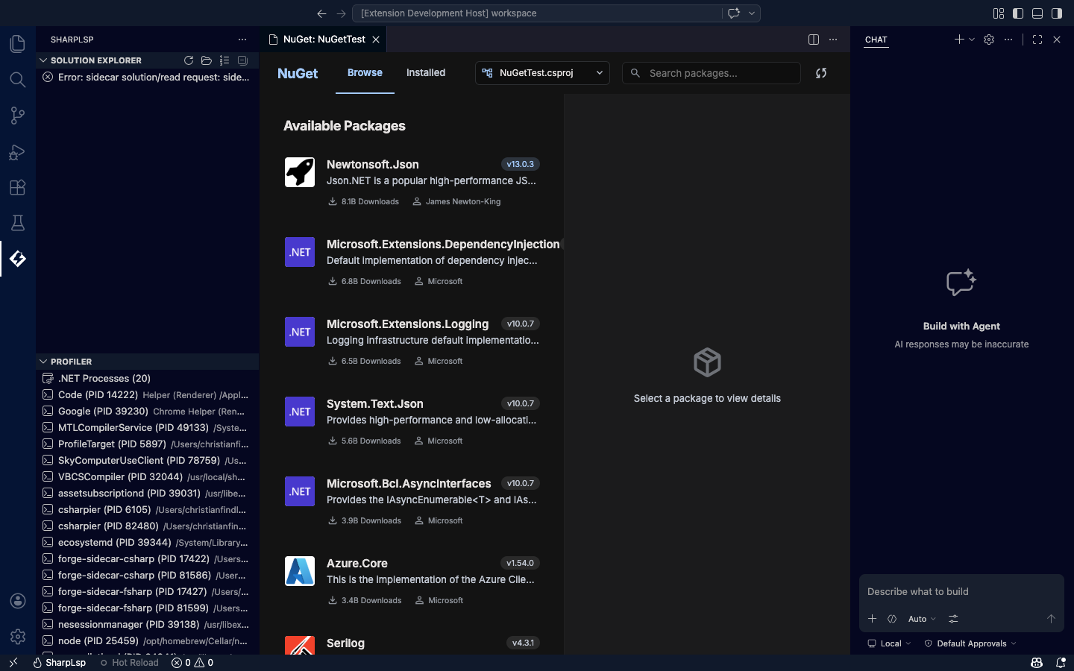The image size is (1074, 671).
Task: Open the Manage gear in activity bar
Action: click(x=18, y=637)
